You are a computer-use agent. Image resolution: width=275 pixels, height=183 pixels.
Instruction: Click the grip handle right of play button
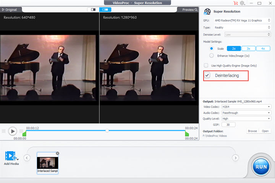coord(21,131)
